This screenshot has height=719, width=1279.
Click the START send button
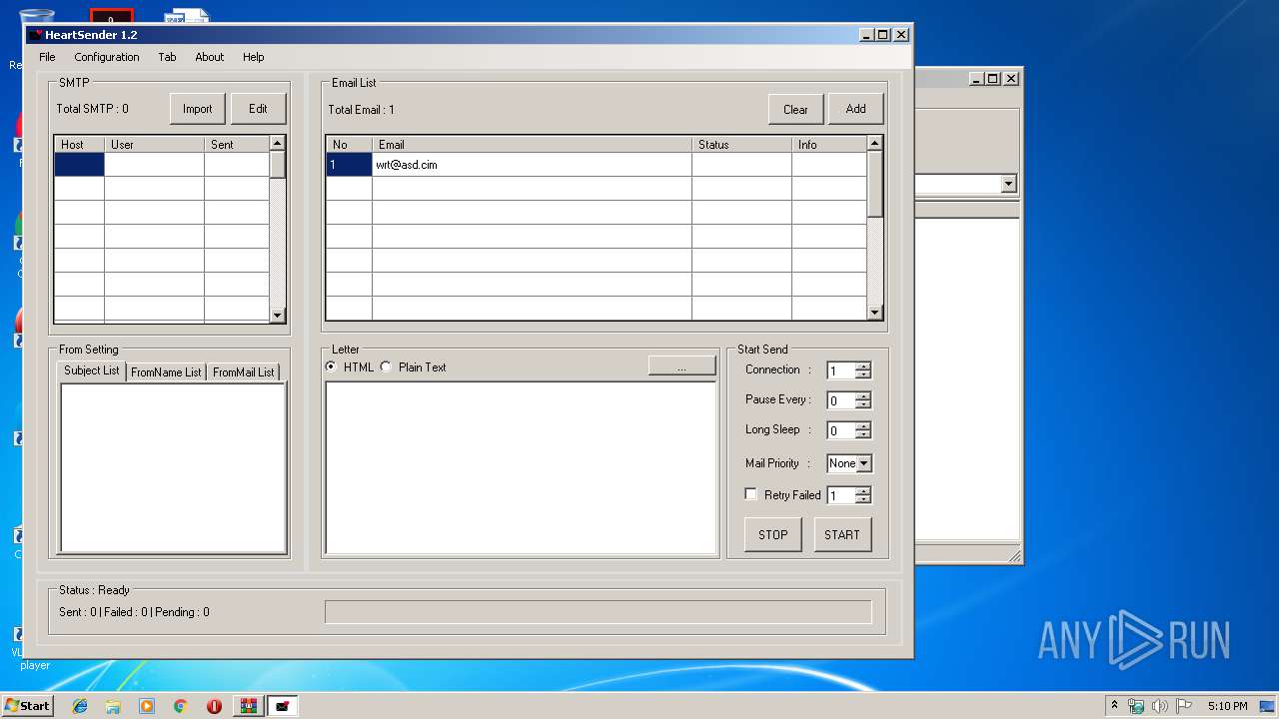coord(842,534)
